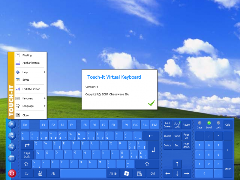
Task: Click the Setup icon in menu
Action: pos(18,79)
